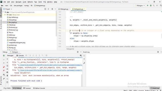
Task: Collapse the abc project root node
Action: point(3,12)
